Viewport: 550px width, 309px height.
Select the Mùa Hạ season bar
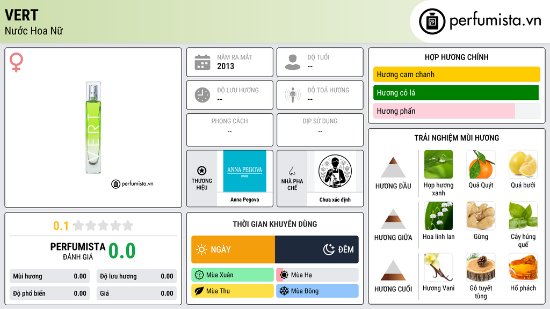(x=317, y=275)
